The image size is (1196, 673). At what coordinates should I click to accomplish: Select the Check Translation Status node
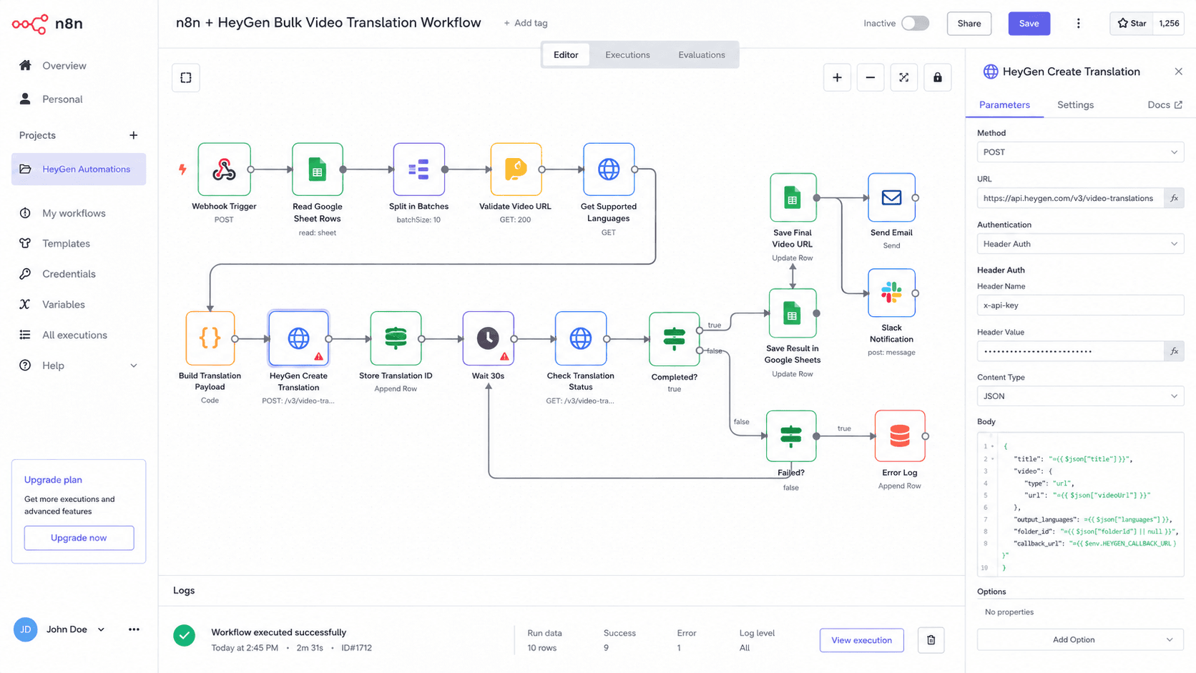(x=580, y=338)
